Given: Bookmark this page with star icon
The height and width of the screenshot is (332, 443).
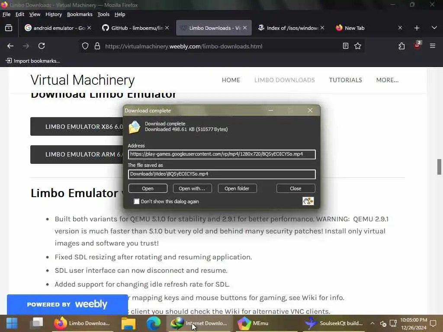Looking at the screenshot, I should point(358,46).
